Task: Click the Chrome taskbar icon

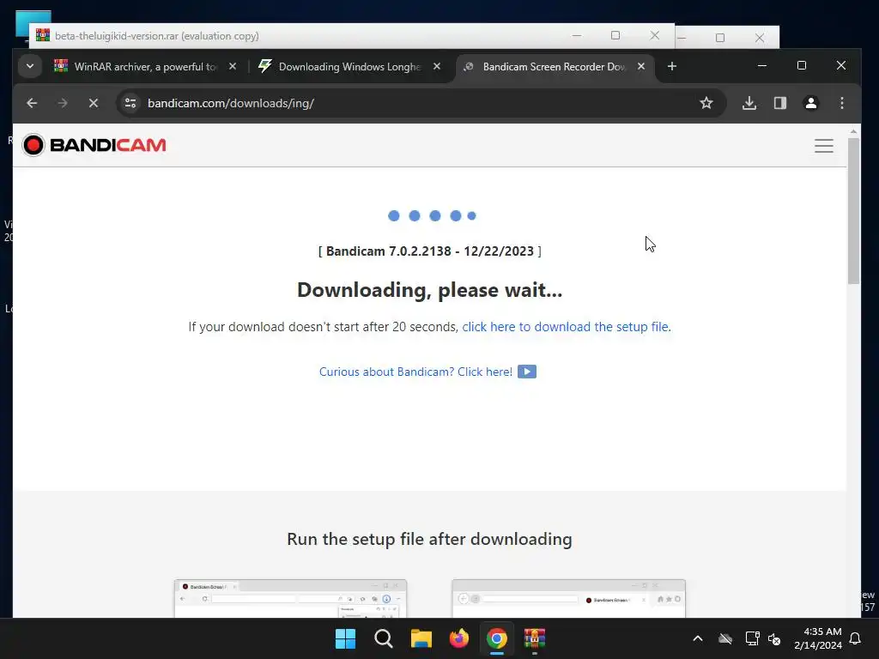Action: (497, 638)
